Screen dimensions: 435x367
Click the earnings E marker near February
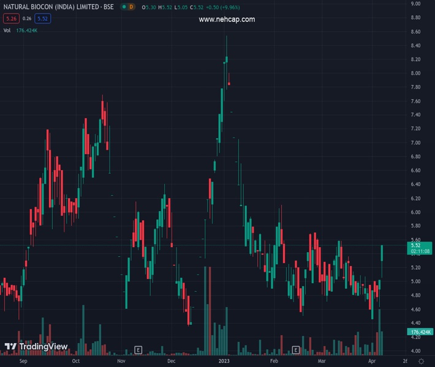click(296, 350)
